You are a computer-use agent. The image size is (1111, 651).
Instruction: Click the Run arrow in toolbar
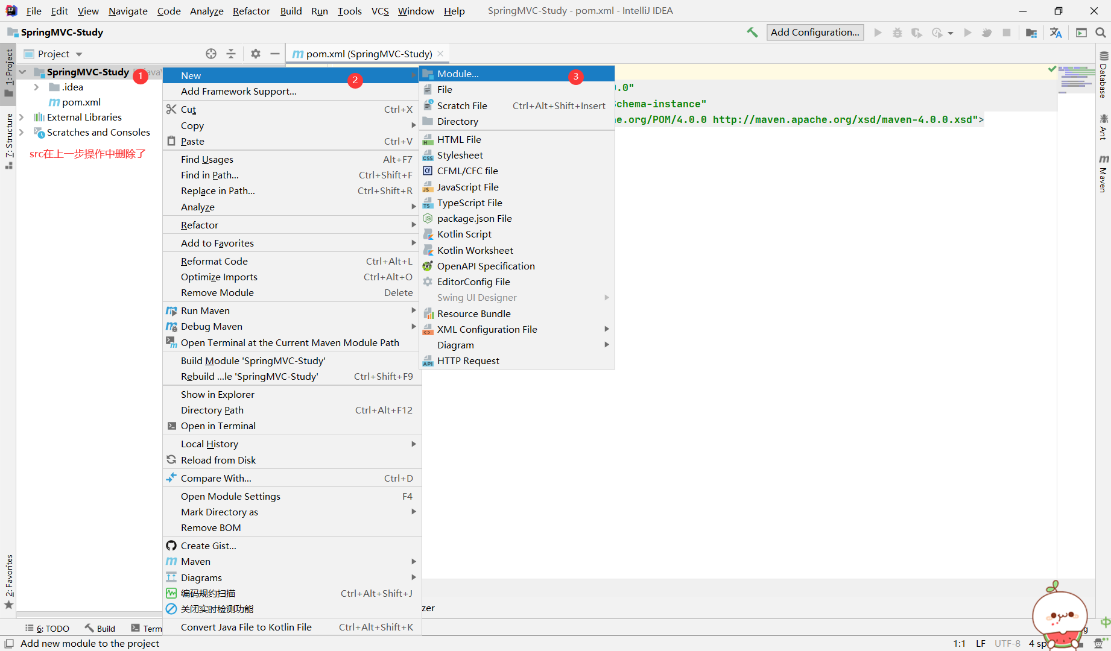click(x=878, y=33)
